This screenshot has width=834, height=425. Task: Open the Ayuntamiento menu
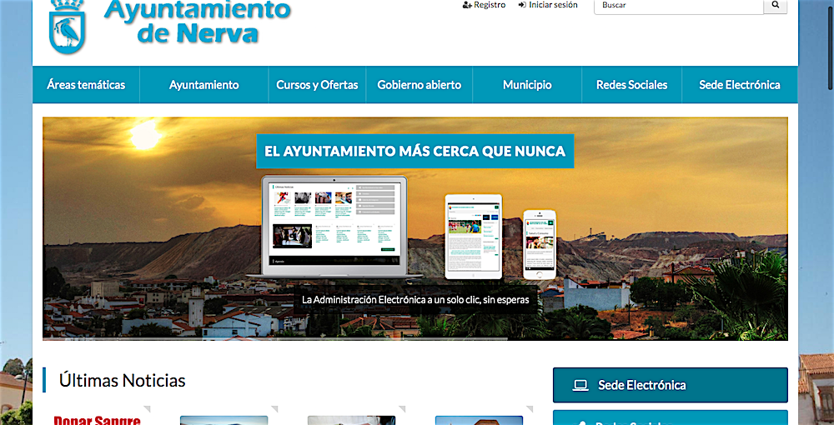coord(204,84)
